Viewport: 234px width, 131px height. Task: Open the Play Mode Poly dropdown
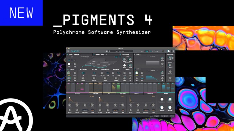click(x=157, y=116)
